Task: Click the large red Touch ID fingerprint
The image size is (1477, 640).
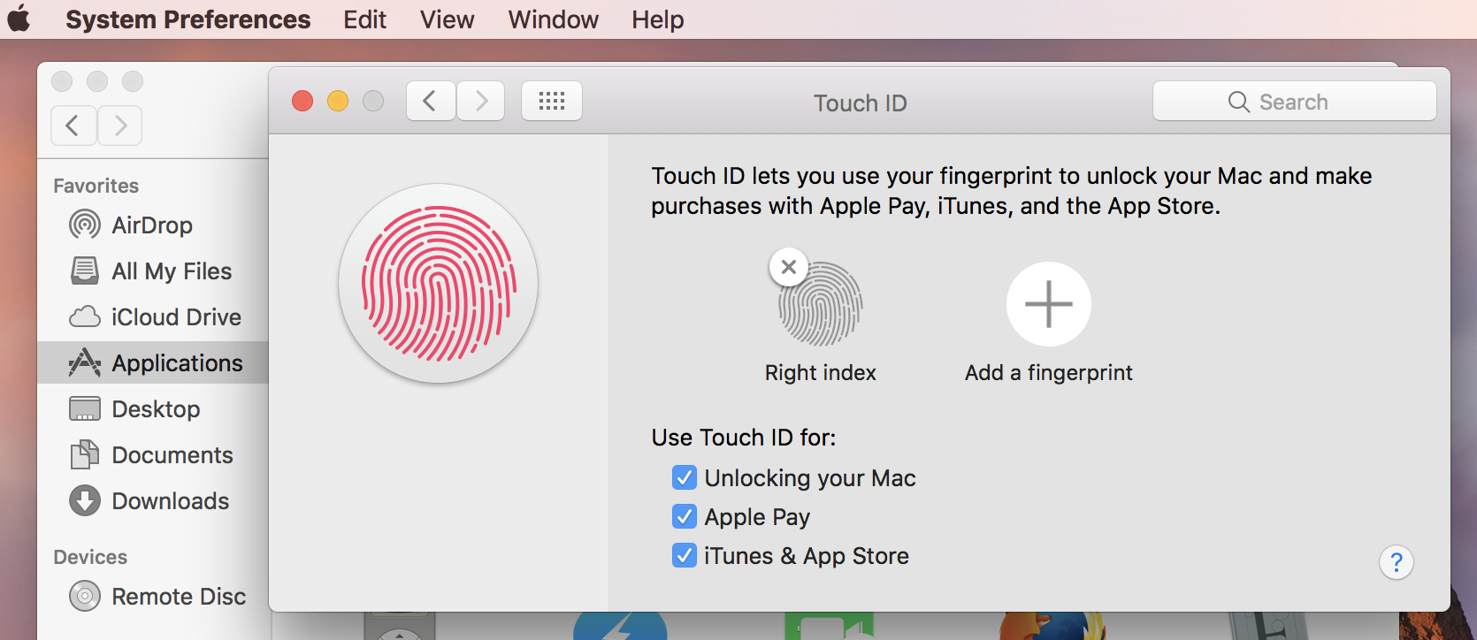Action: click(438, 284)
